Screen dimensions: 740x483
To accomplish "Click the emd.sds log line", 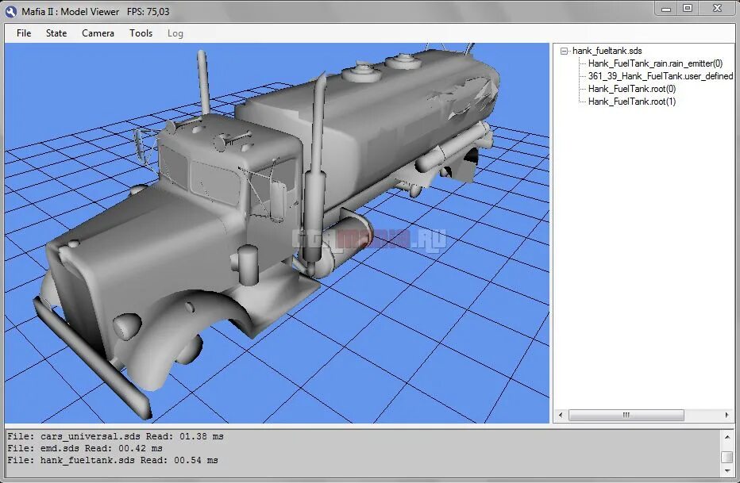I will (x=84, y=449).
